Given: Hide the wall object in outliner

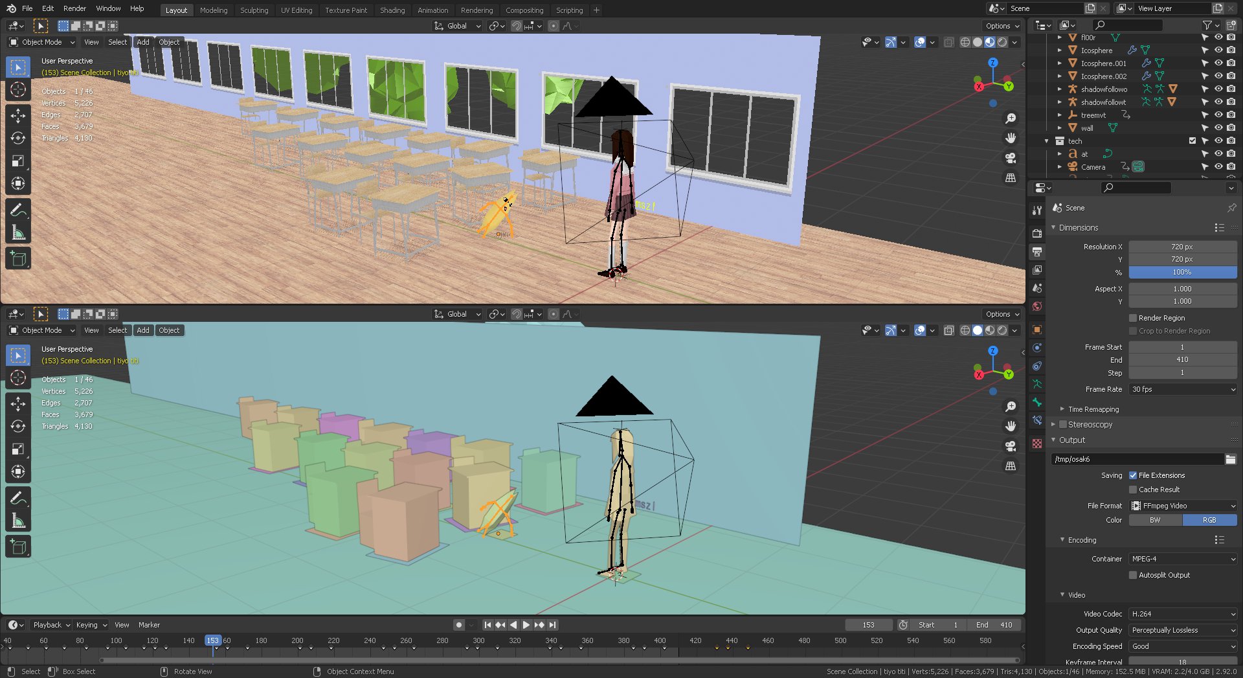Looking at the screenshot, I should click(x=1218, y=128).
